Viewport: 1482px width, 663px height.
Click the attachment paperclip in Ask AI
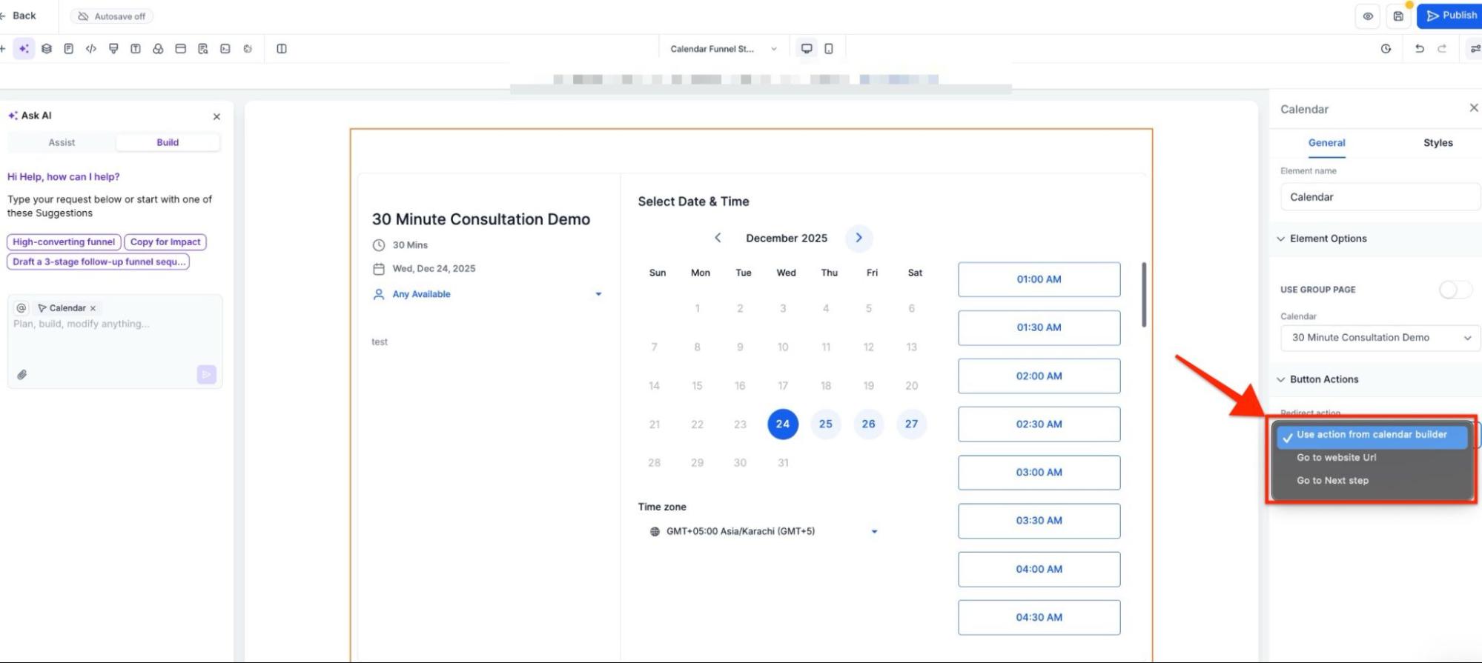tap(22, 375)
